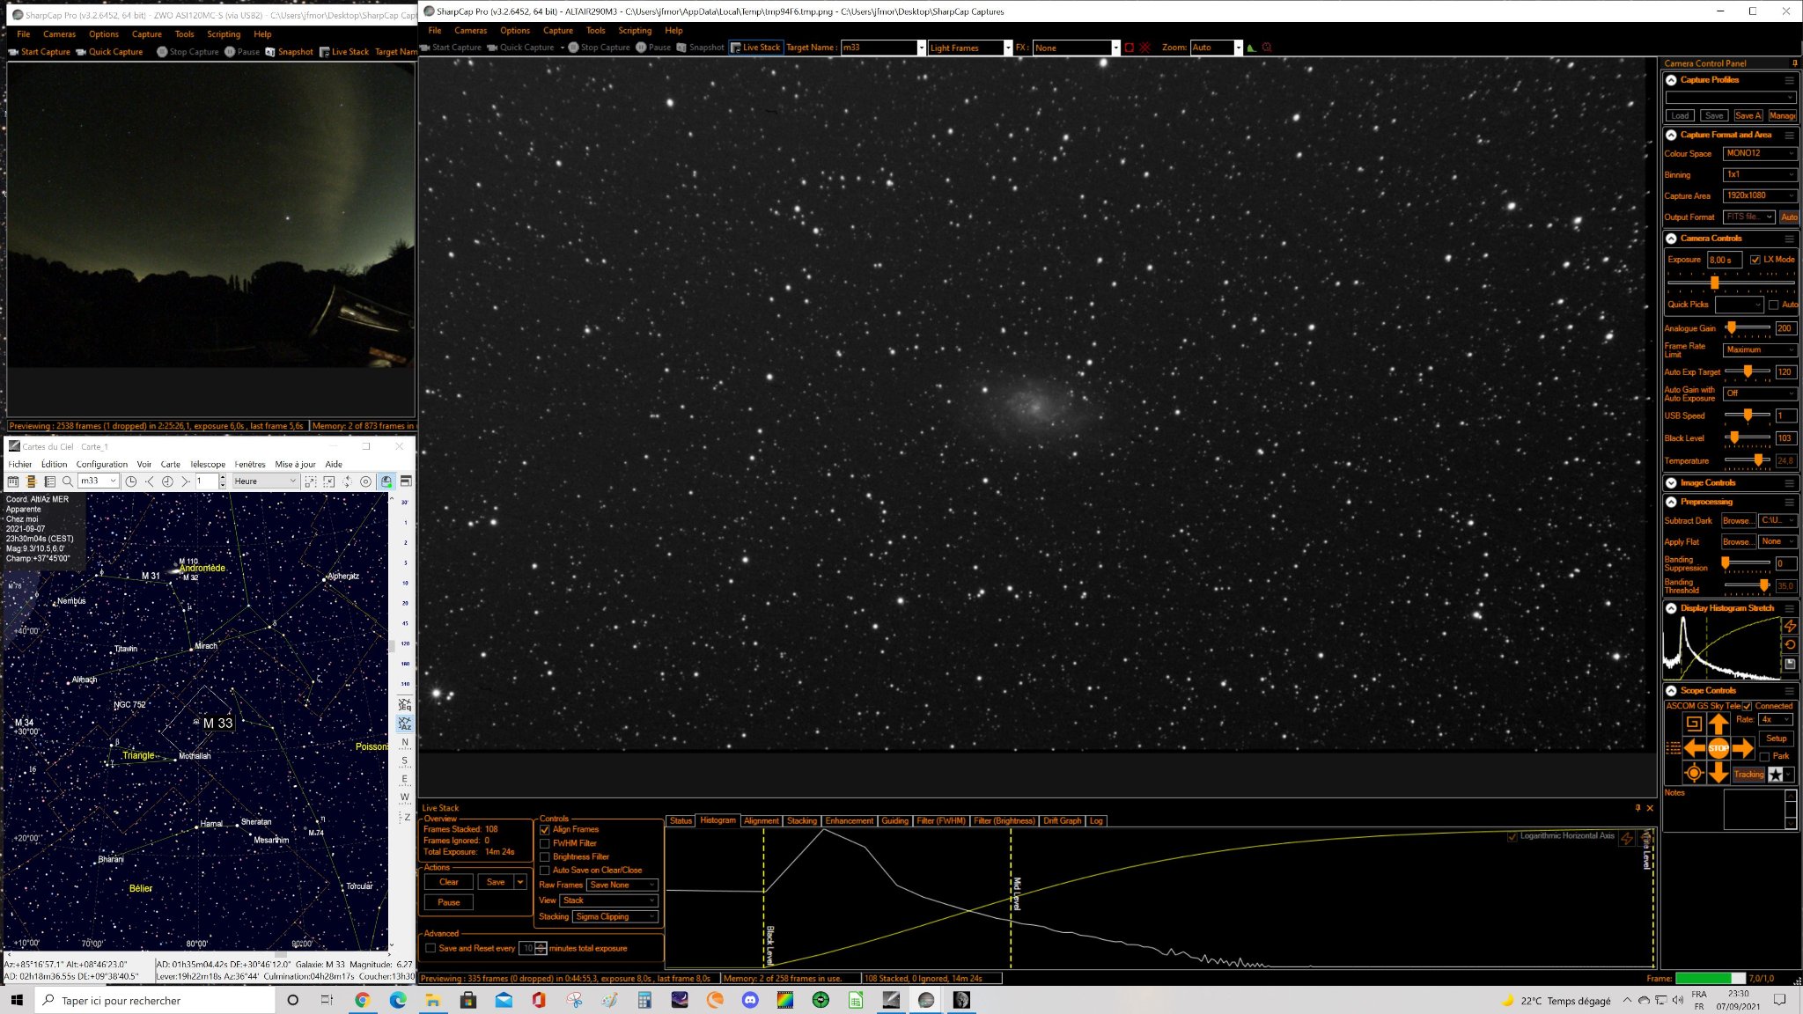Viewport: 1803px width, 1014px height.
Task: Click the red square icon after FX dropdown
Action: coord(1130,48)
